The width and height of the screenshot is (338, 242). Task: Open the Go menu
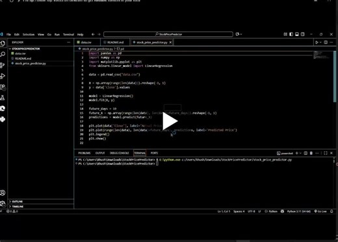[x=49, y=34]
